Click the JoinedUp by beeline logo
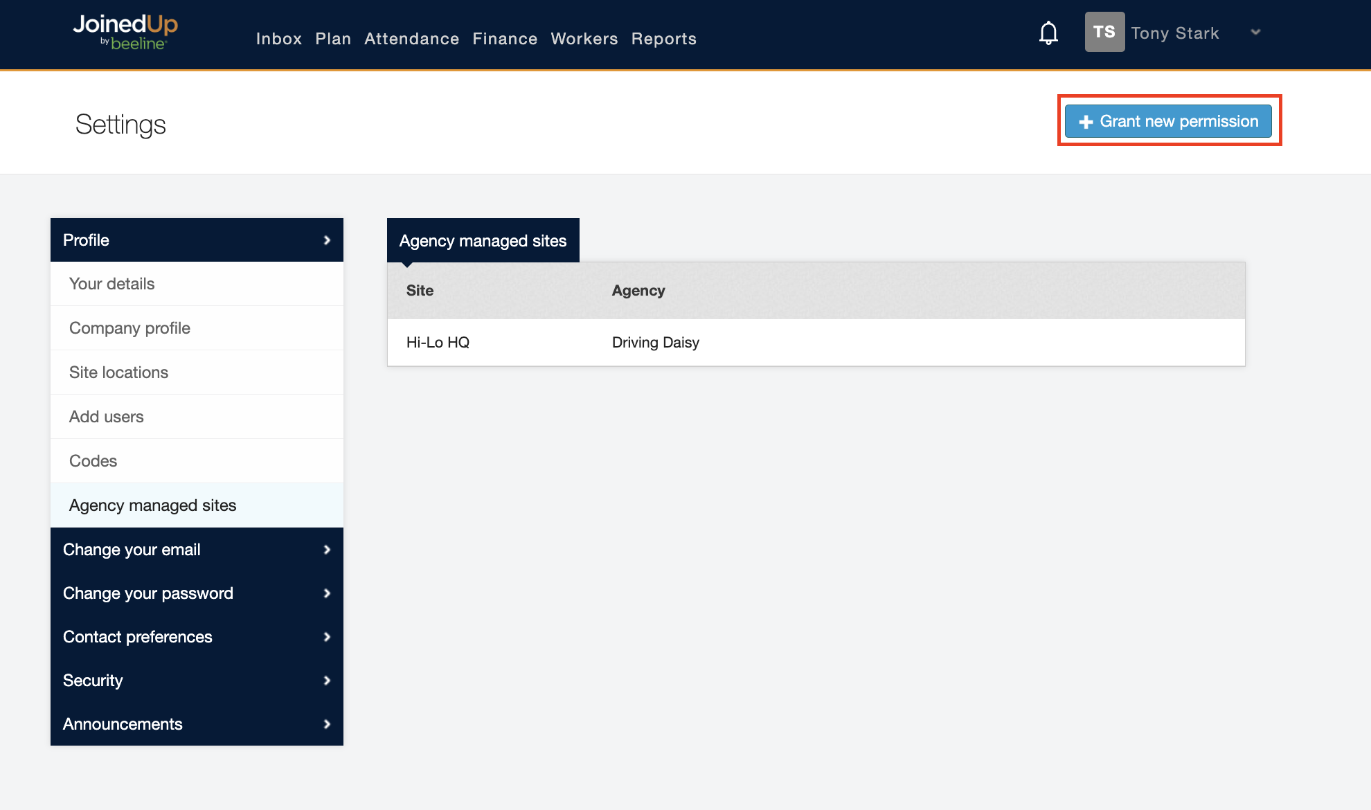Image resolution: width=1371 pixels, height=810 pixels. coord(125,33)
